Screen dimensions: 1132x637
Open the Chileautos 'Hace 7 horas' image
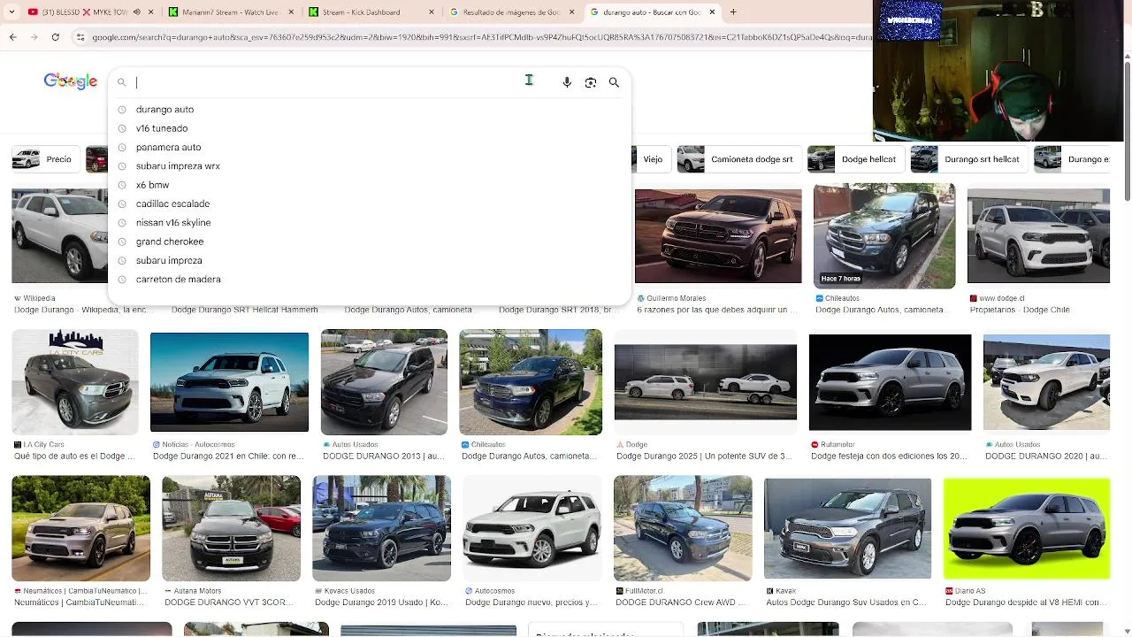[x=884, y=236]
